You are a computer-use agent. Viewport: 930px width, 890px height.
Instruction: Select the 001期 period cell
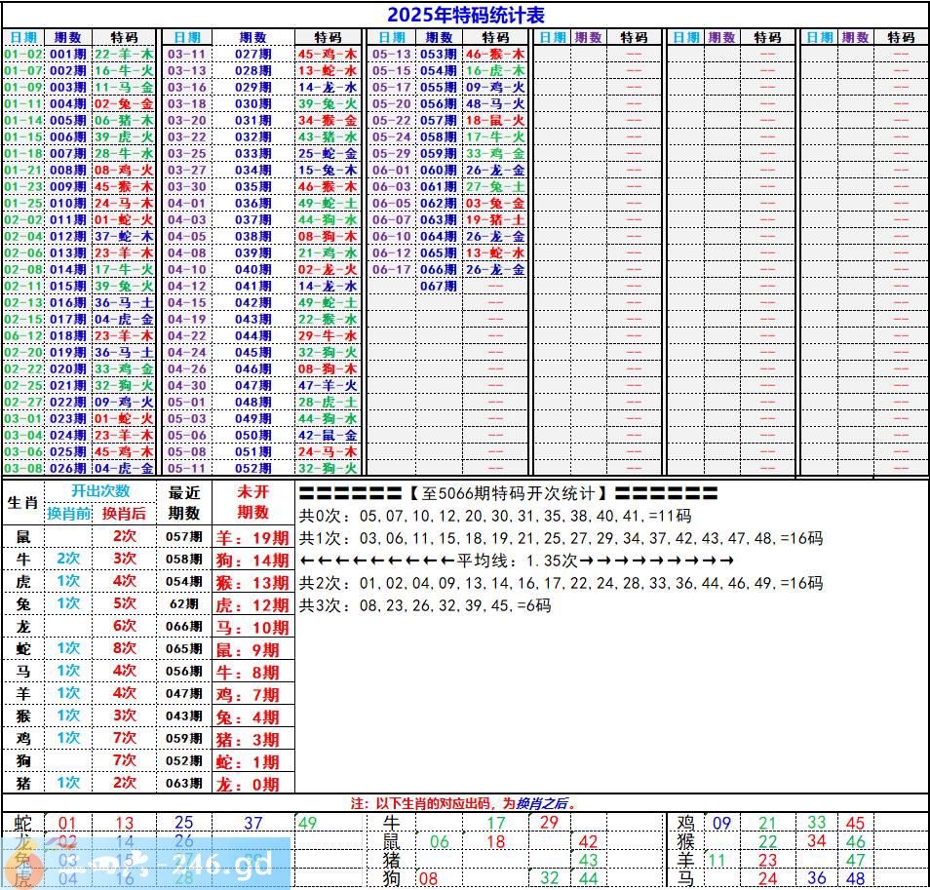coord(67,55)
